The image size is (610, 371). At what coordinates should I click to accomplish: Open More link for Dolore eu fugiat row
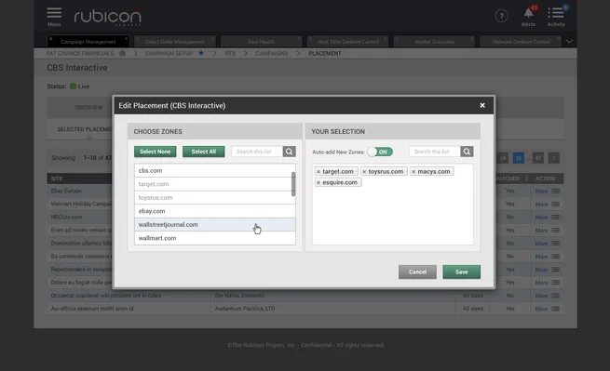point(541,283)
